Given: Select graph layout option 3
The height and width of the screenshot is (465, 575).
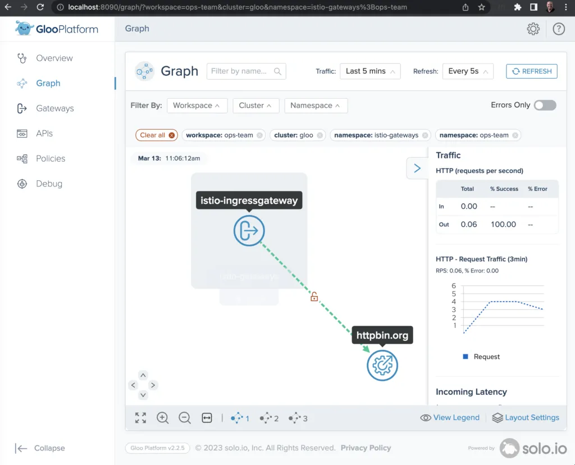Looking at the screenshot, I should click(298, 418).
